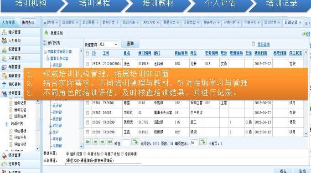This screenshot has width=311, height=173.
Task: Go to last page pagination icon
Action: [x=110, y=142]
